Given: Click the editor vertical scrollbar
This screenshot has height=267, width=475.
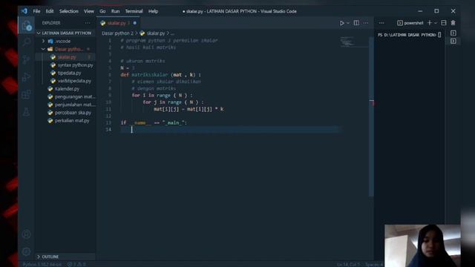Looking at the screenshot, I should point(371,116).
